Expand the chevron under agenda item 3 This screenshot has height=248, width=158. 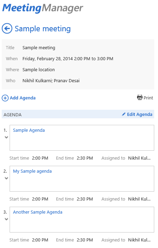click(x=6, y=219)
